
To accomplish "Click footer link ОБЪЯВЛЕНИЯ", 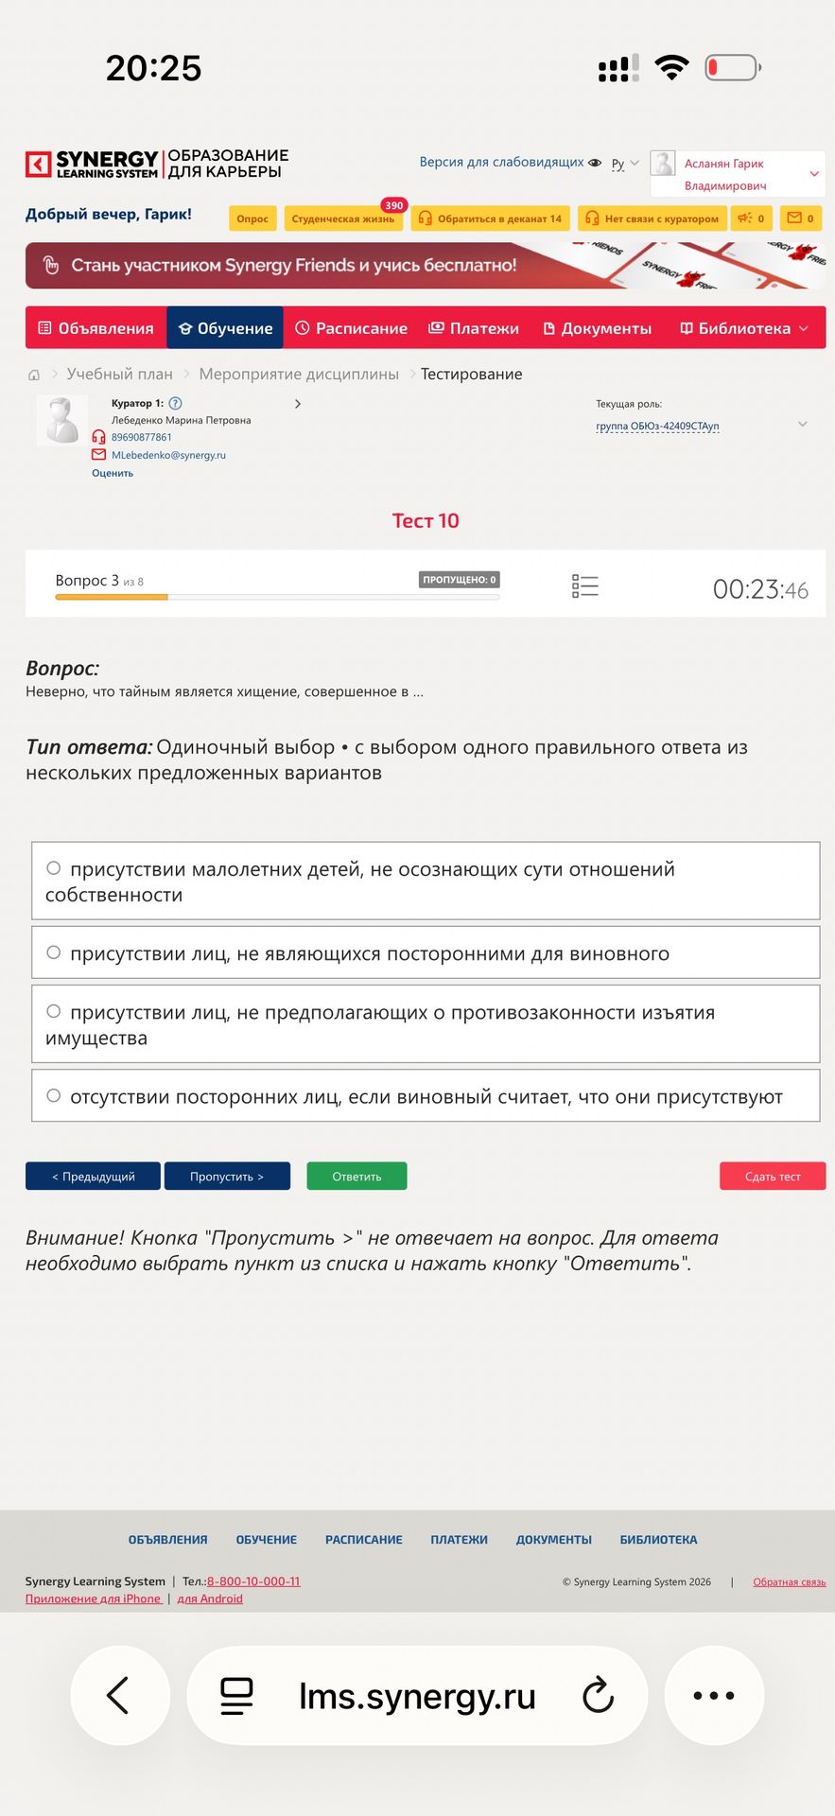I will (x=167, y=1540).
